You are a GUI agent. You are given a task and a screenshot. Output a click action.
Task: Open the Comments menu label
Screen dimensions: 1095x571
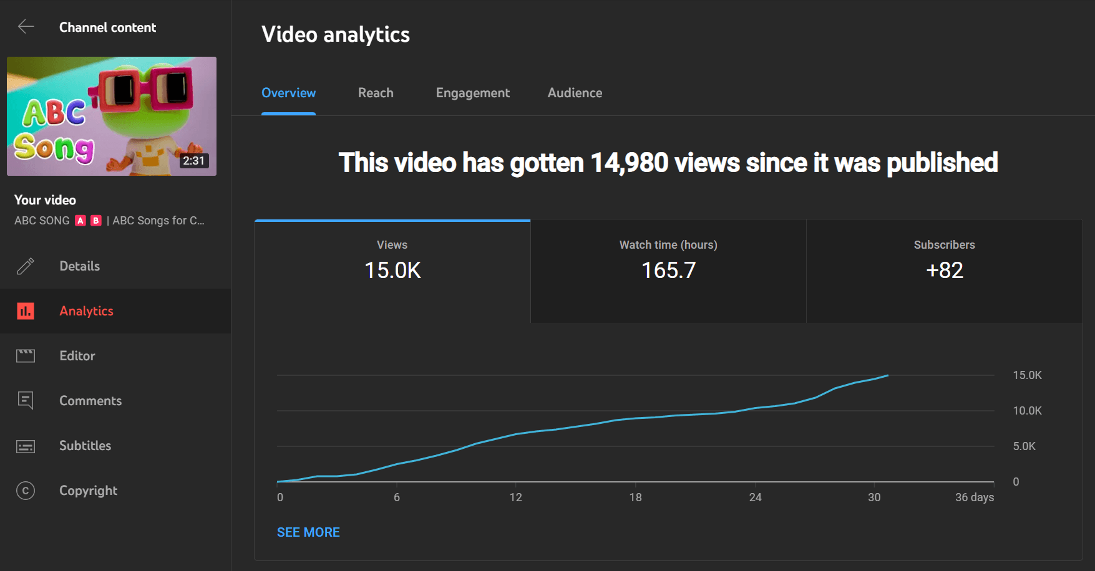pyautogui.click(x=90, y=401)
